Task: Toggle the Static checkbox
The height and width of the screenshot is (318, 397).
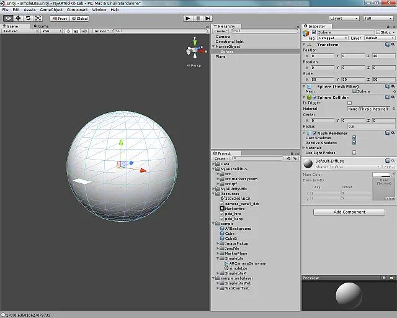Action: (378, 32)
